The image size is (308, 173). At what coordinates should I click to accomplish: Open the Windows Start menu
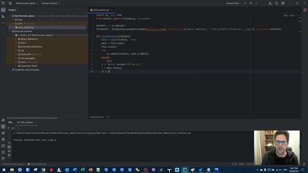click(4, 170)
